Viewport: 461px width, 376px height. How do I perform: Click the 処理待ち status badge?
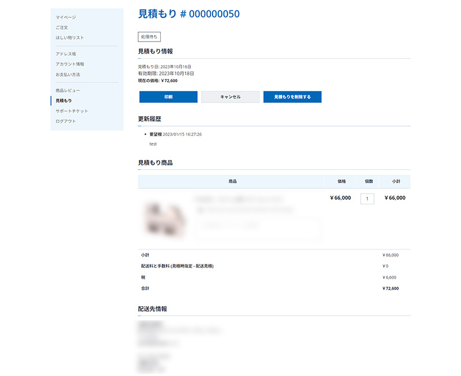pyautogui.click(x=149, y=37)
